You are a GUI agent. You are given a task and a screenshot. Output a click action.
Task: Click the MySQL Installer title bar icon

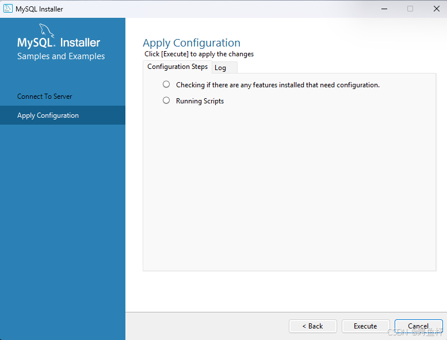click(x=7, y=9)
